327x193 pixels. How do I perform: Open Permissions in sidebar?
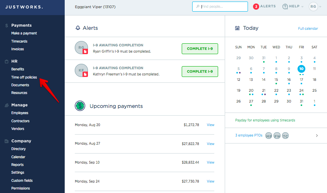point(21,188)
